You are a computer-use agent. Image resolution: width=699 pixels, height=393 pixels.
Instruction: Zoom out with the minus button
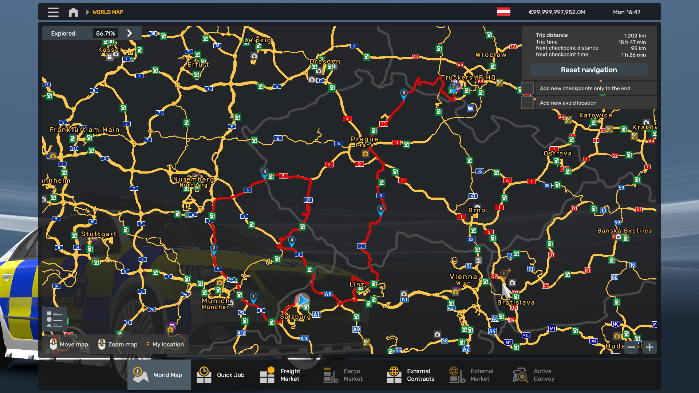pos(631,347)
